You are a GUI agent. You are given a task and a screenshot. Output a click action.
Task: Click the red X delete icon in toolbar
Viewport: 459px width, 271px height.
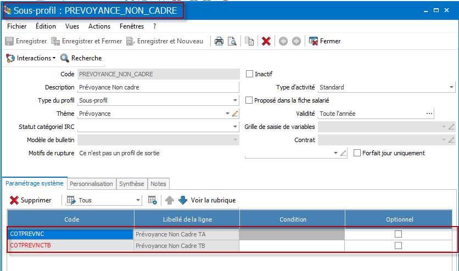tap(266, 41)
